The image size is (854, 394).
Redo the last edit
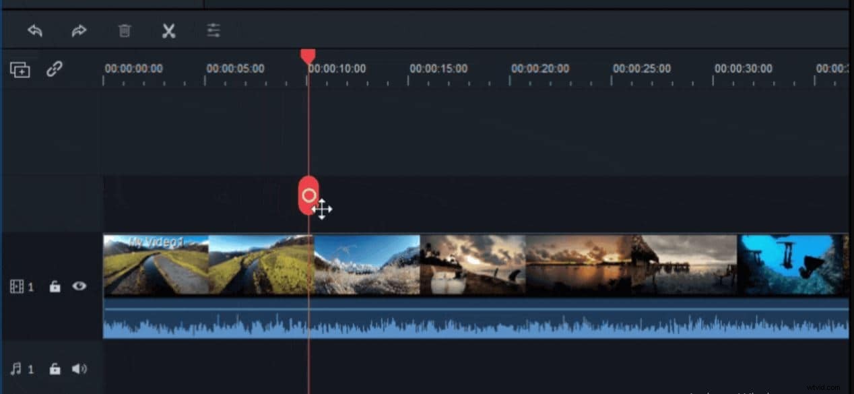click(x=79, y=30)
